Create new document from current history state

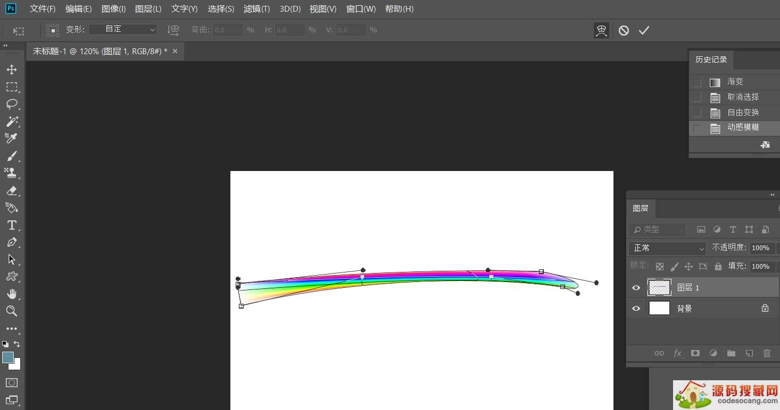765,144
